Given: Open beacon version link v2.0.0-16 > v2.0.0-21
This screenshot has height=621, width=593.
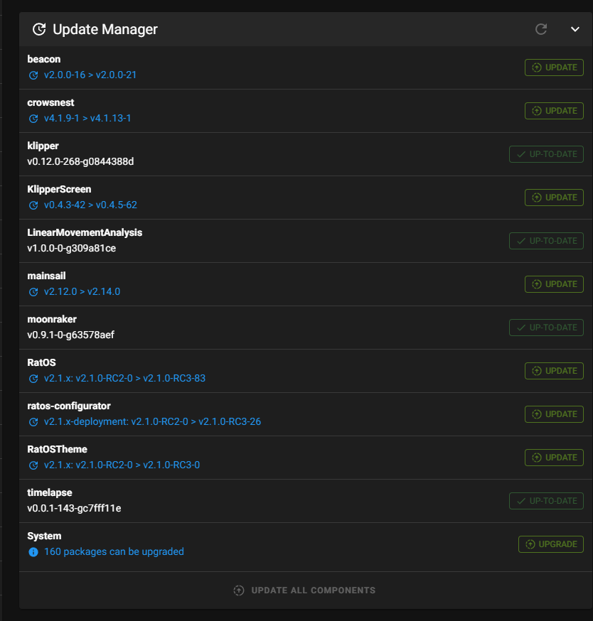Looking at the screenshot, I should pos(90,75).
